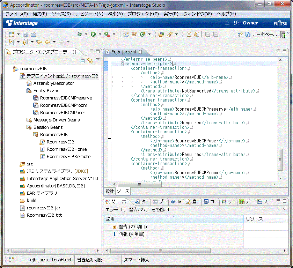
Task: Click the Previous Annotation up-arrow icon
Action: pos(25,42)
